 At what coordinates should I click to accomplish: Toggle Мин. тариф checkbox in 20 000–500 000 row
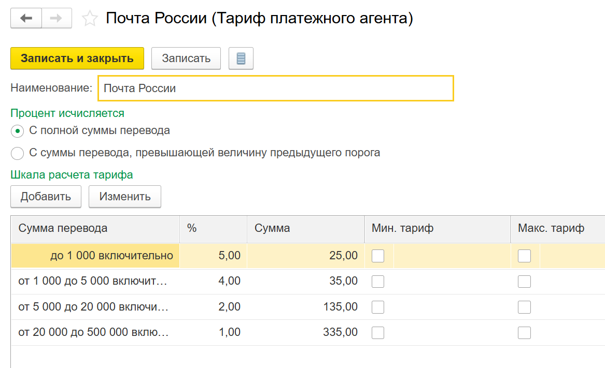pos(378,333)
